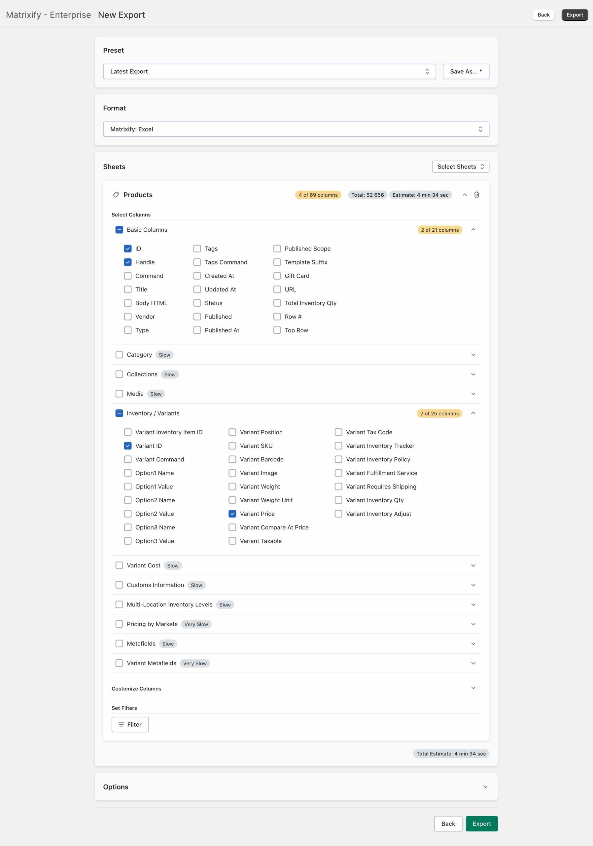Click the Products tag icon

(116, 195)
